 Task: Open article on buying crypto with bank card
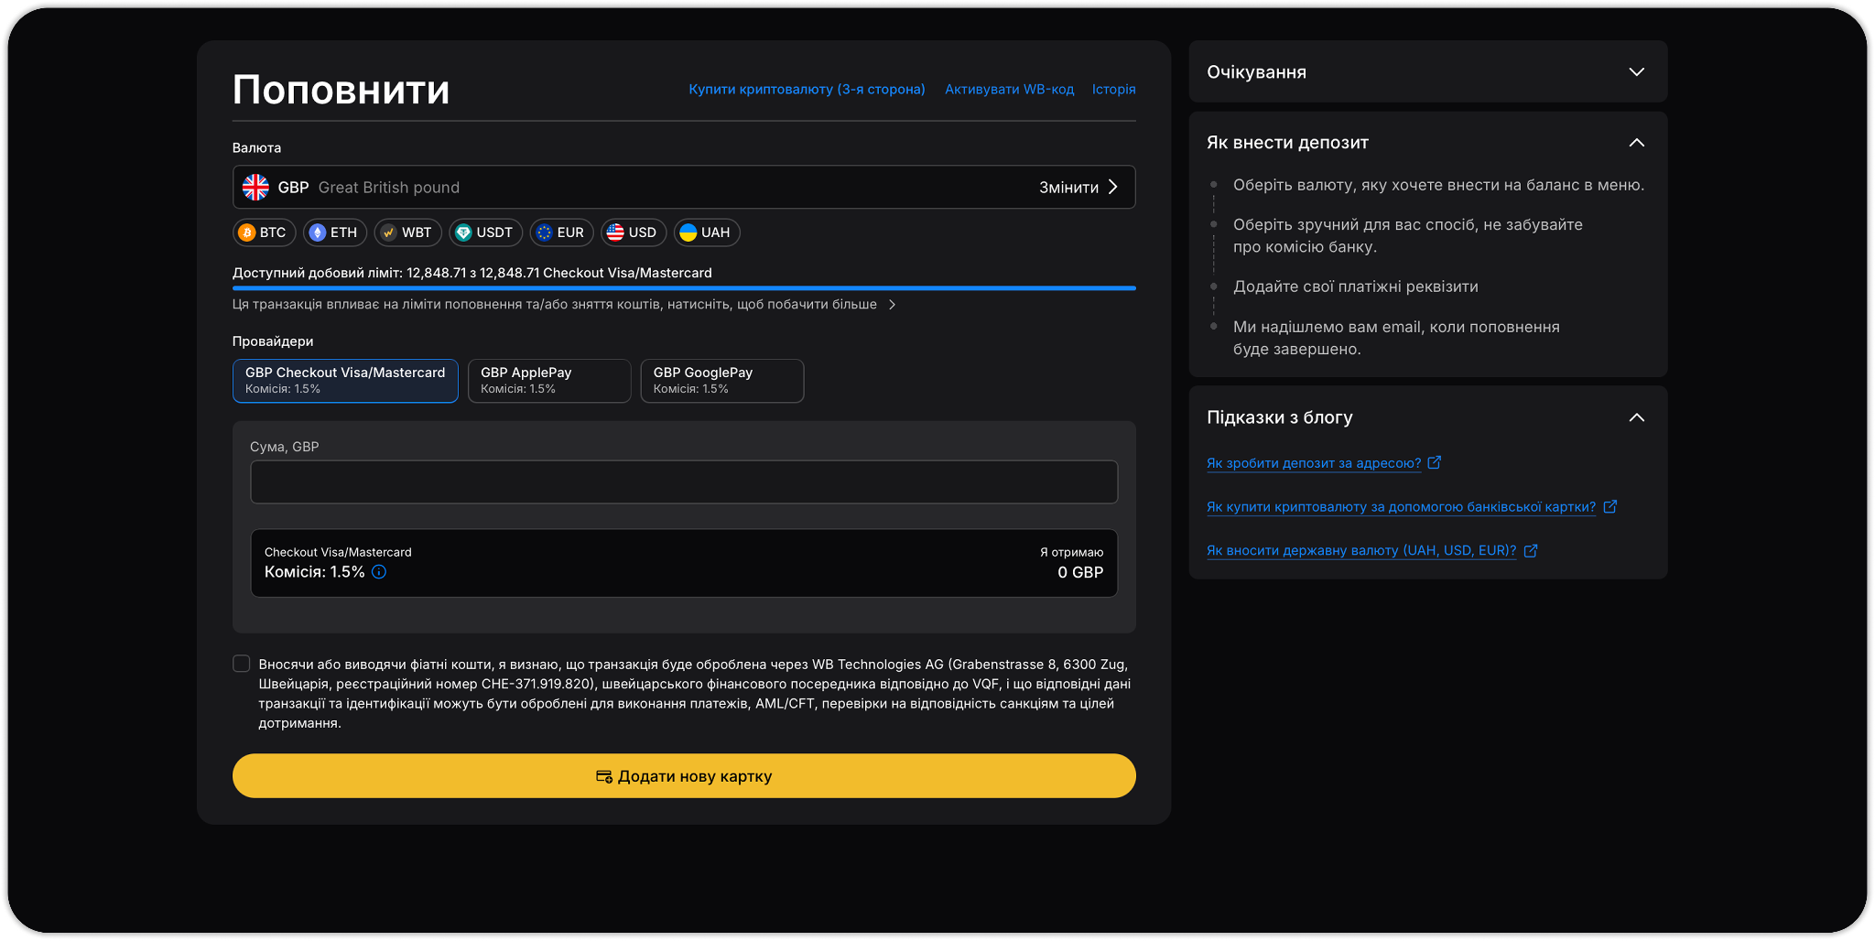tap(1401, 507)
